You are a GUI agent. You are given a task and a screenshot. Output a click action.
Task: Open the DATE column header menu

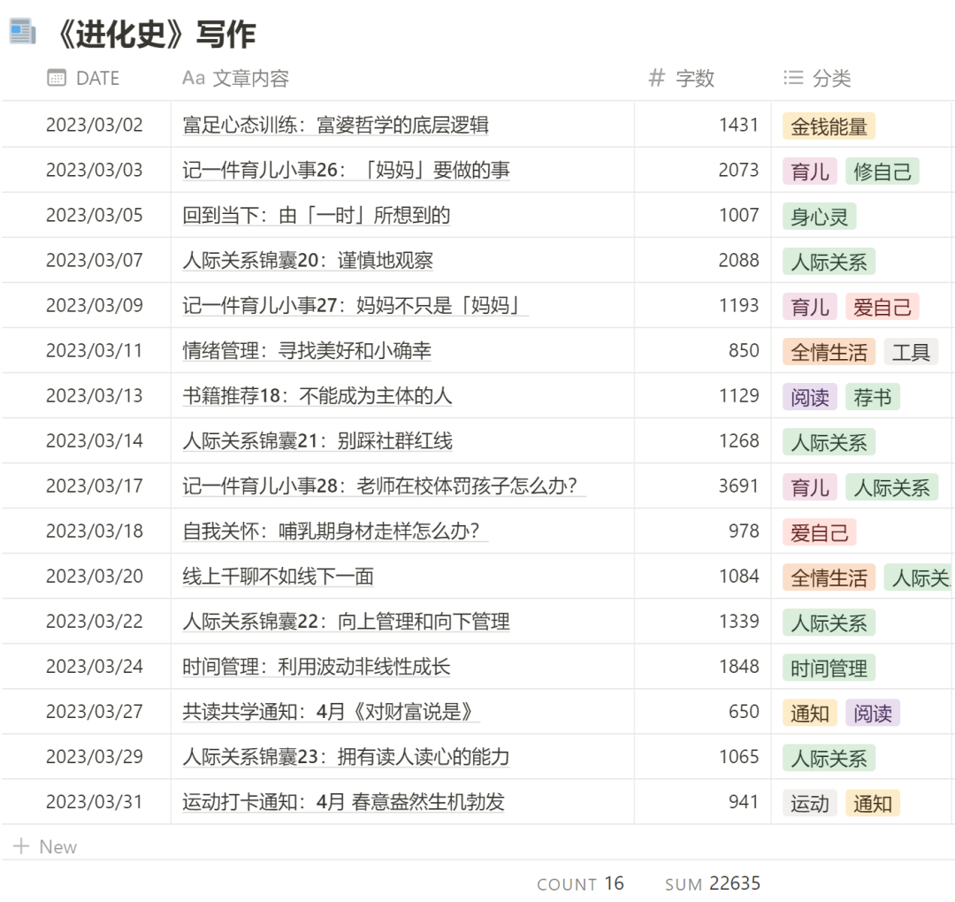point(83,78)
